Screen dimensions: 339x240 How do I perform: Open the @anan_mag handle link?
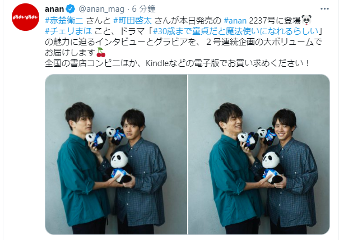pyautogui.click(x=101, y=9)
